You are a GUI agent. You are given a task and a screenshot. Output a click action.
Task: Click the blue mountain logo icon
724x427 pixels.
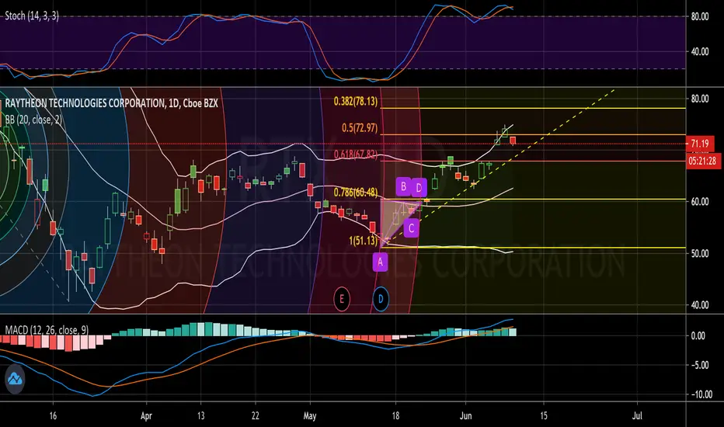point(14,380)
